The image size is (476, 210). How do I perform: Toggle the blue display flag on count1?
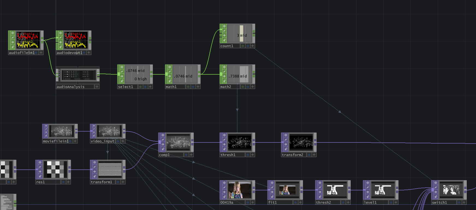248,46
